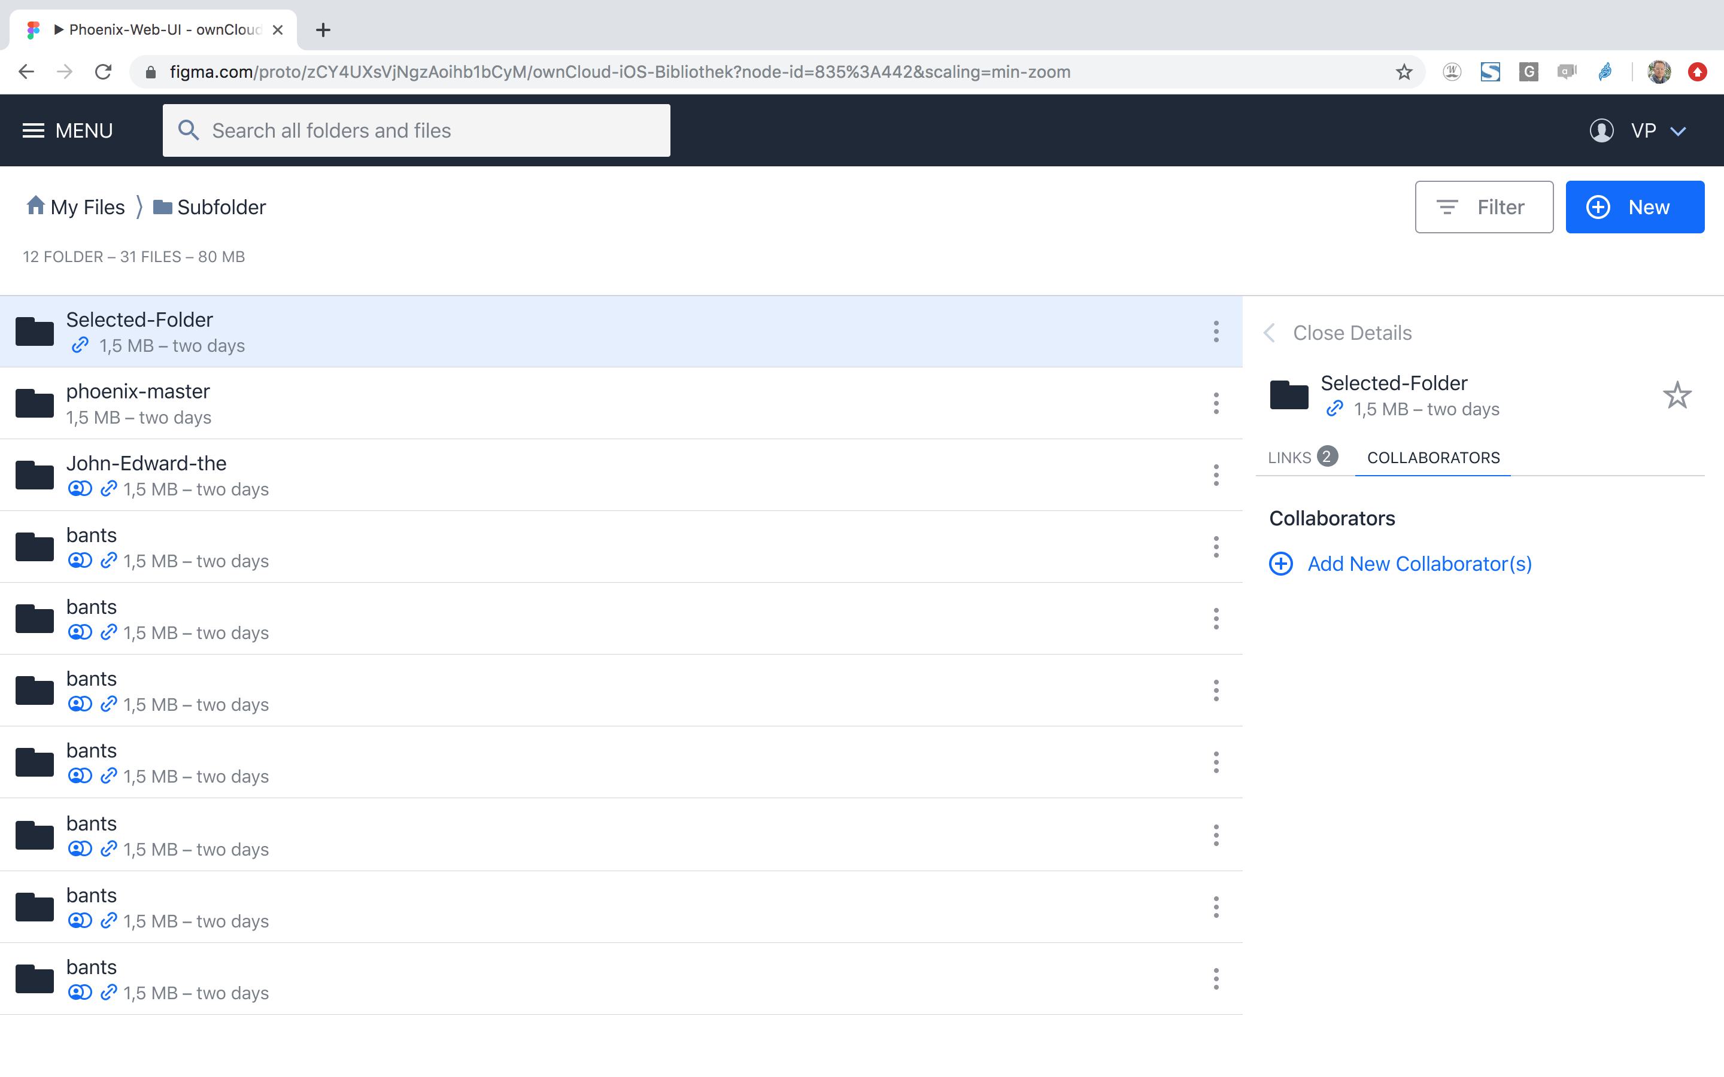
Task: Open three-dot menu for John-Edward-the row
Action: click(x=1216, y=475)
